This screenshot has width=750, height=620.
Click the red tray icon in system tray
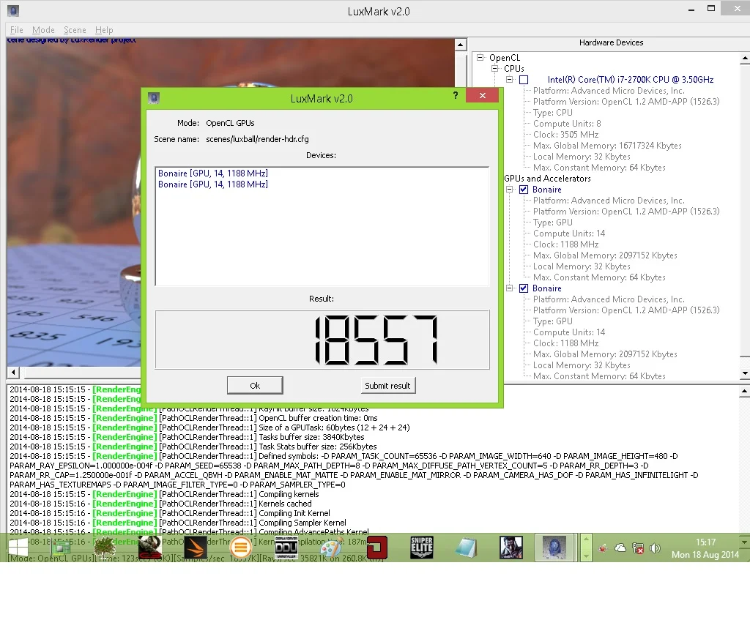(x=604, y=548)
